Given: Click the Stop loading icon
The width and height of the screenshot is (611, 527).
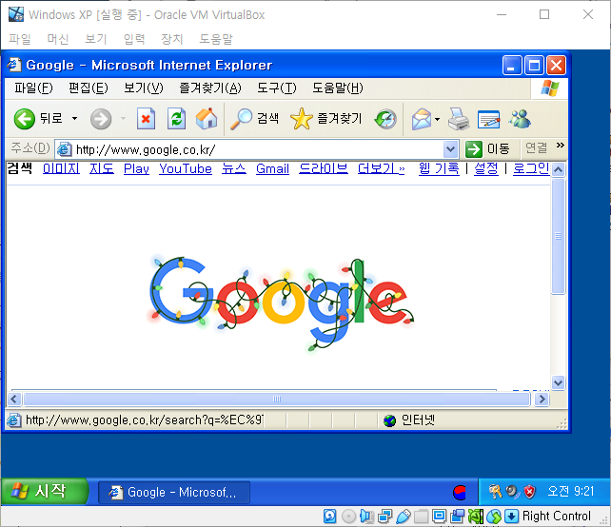Looking at the screenshot, I should [x=146, y=119].
